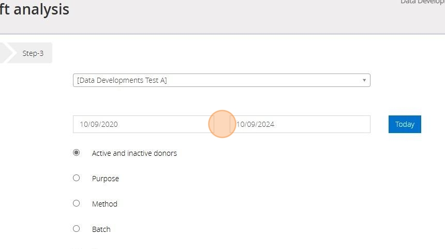The image size is (445, 249).
Task: Select the Batch radio button
Action: [x=77, y=229]
